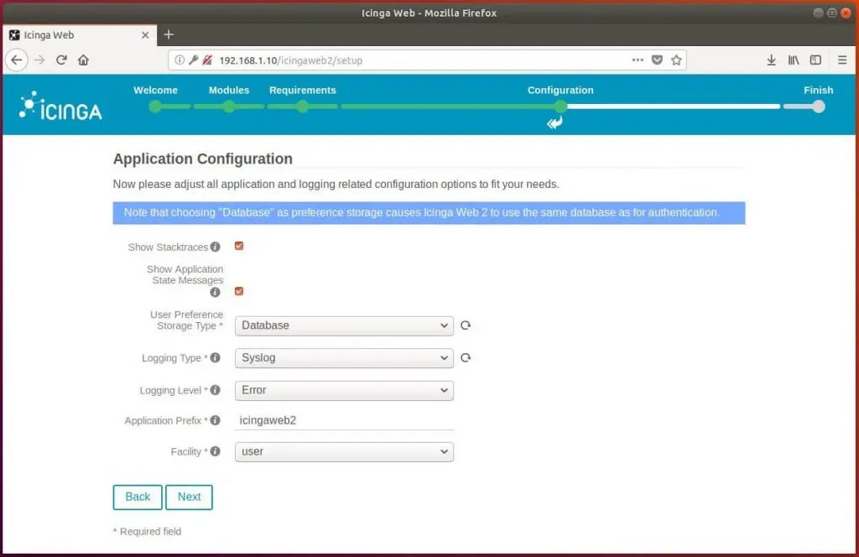
Task: Click the blue Database preference note
Action: coord(429,213)
